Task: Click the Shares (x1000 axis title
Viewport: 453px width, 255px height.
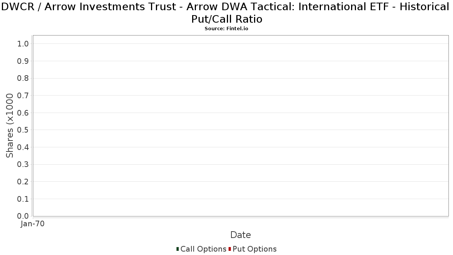Action: pyautogui.click(x=10, y=126)
